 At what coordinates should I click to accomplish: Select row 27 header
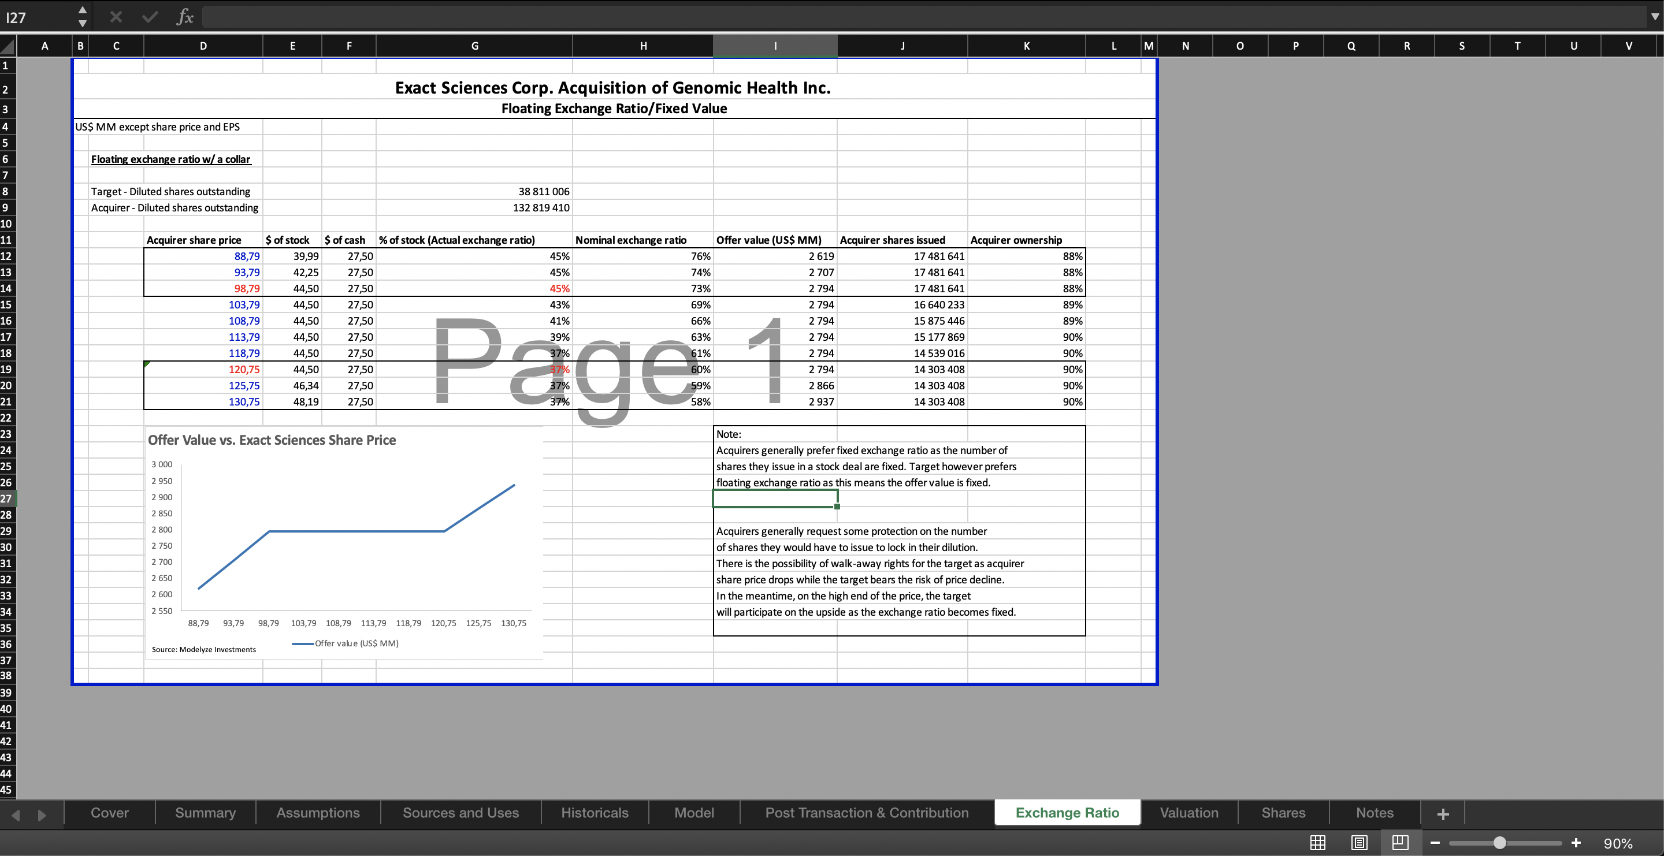pos(8,498)
